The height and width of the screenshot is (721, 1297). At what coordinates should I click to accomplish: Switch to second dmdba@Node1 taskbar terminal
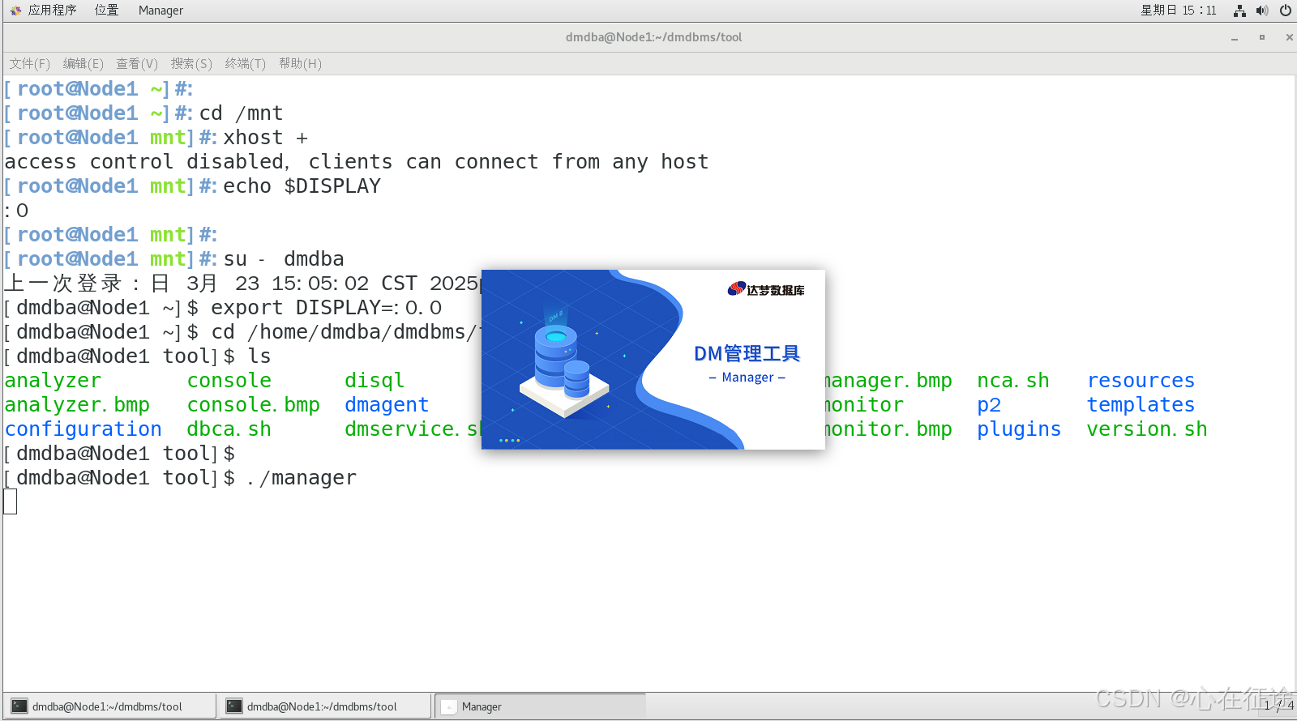[x=324, y=706]
